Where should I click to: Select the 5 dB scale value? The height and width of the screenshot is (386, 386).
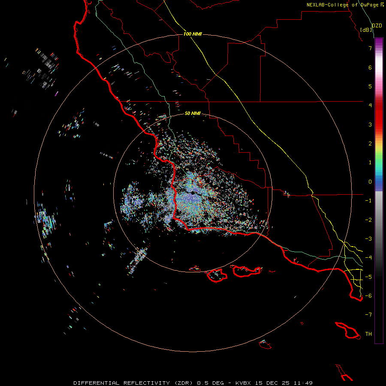point(370,86)
